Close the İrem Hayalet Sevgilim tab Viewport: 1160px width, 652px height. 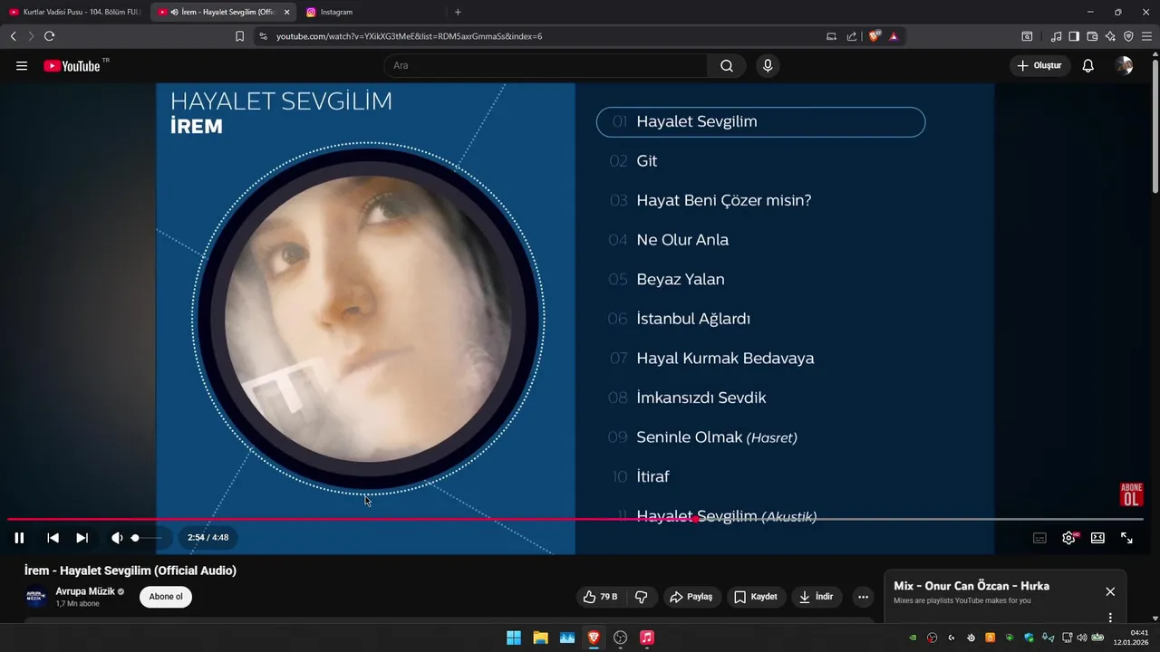click(286, 12)
